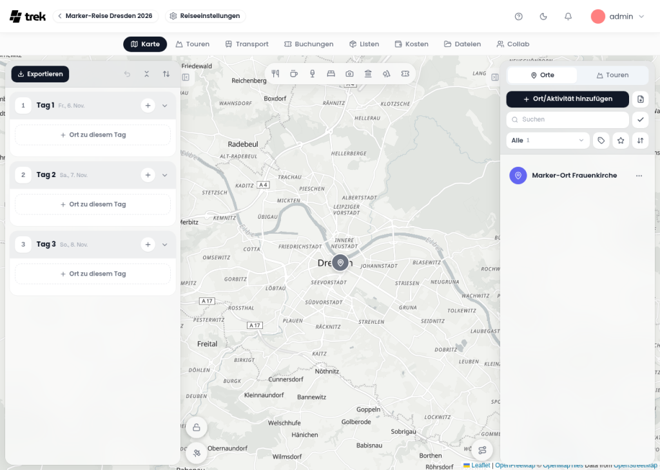This screenshot has height=470, width=660.
Task: Open the Collab tab
Action: (x=512, y=44)
